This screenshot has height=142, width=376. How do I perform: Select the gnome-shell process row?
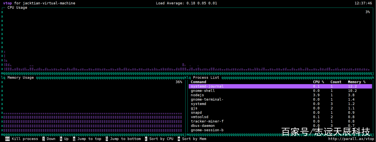pyautogui.click(x=280, y=91)
